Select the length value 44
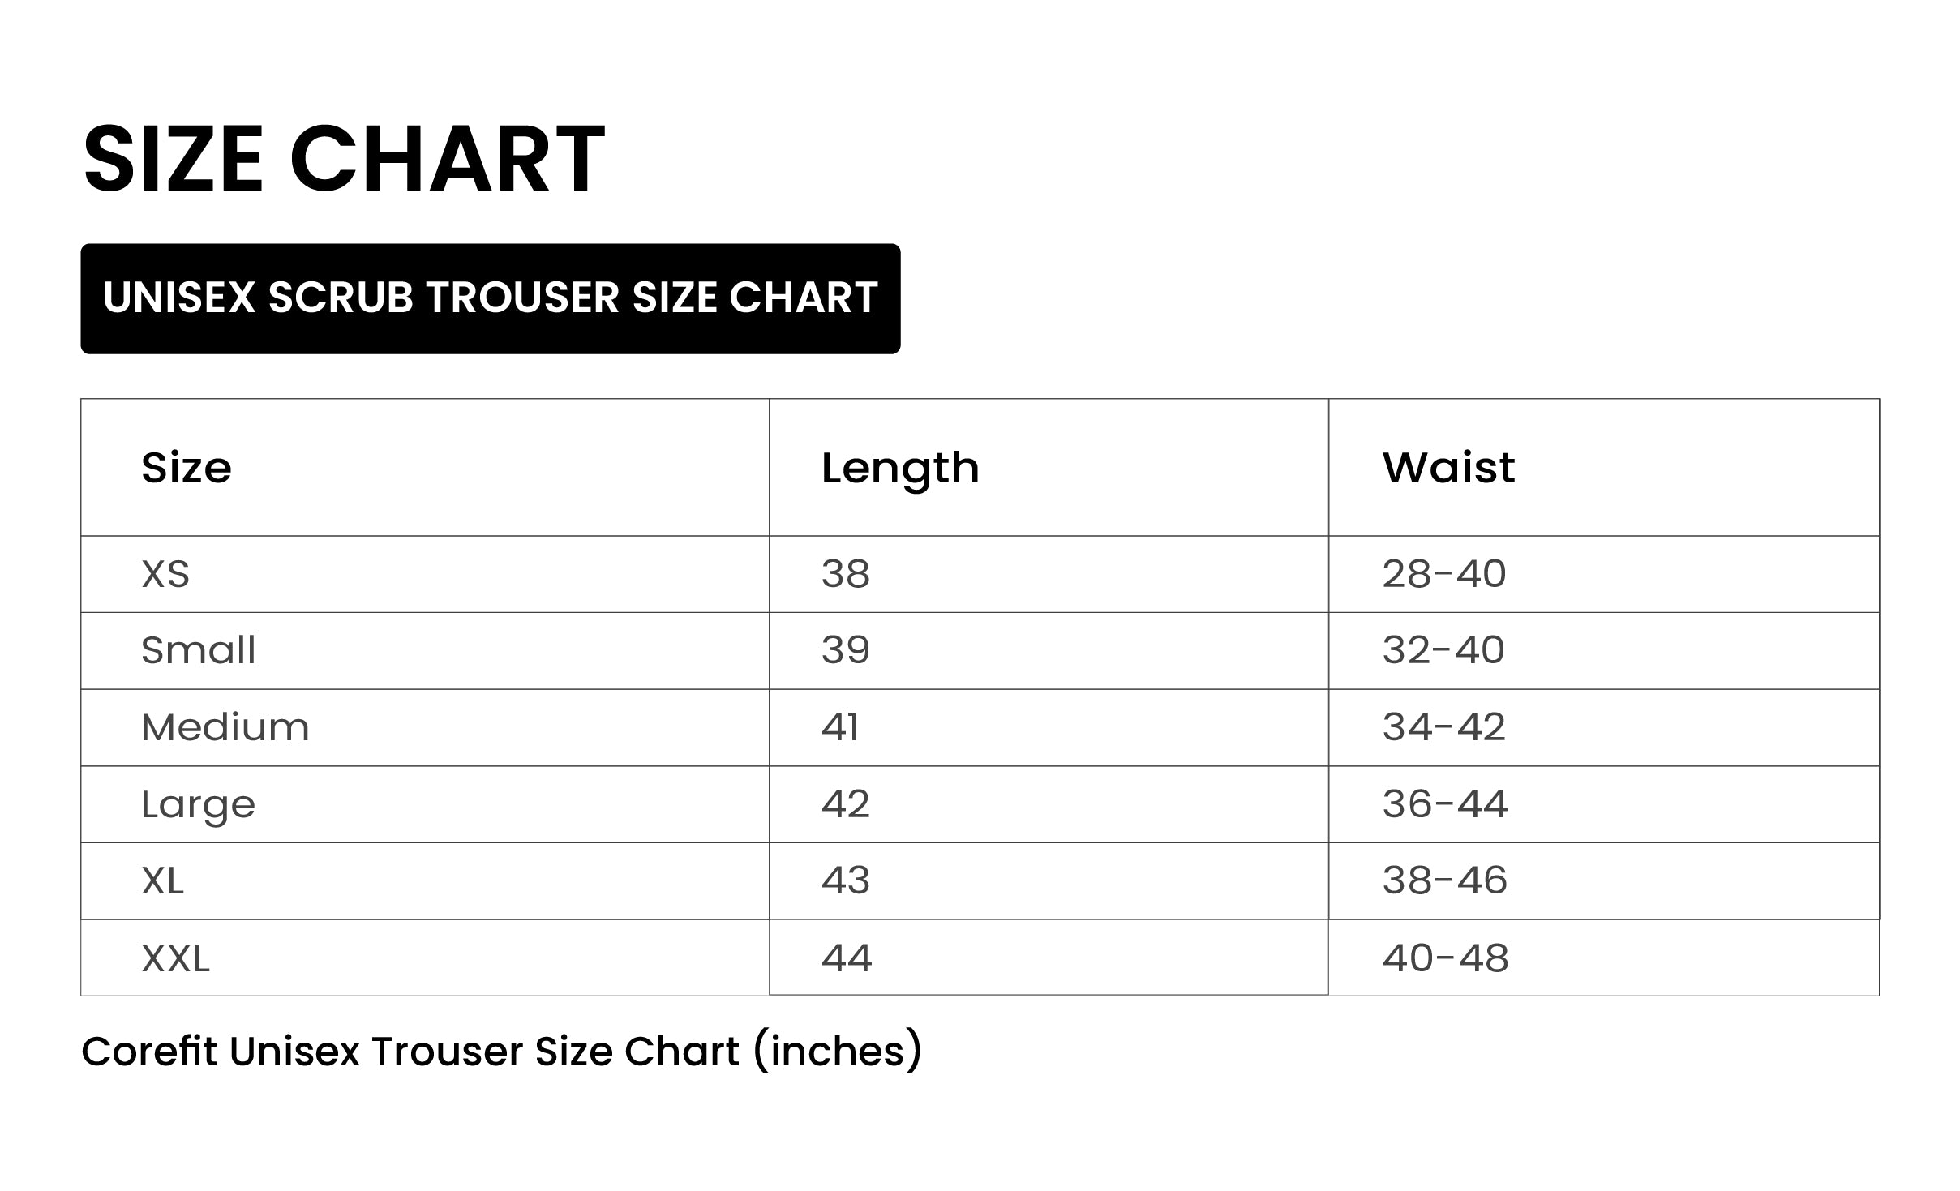Image resolution: width=1960 pixels, height=1191 pixels. [846, 958]
